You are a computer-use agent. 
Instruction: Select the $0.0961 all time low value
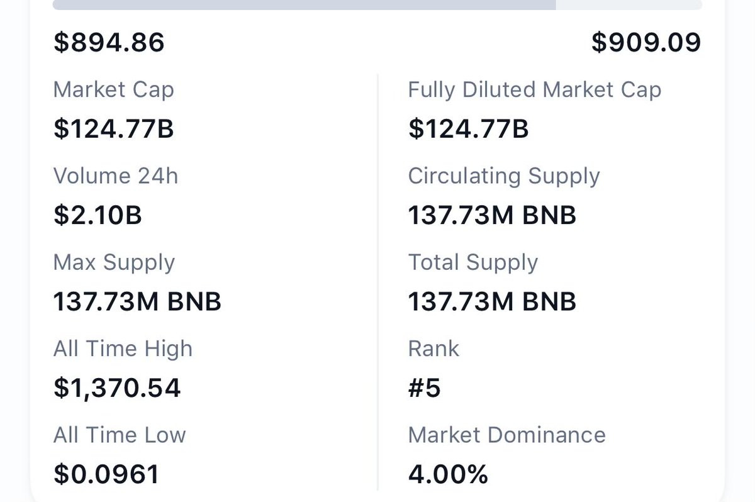(x=106, y=474)
